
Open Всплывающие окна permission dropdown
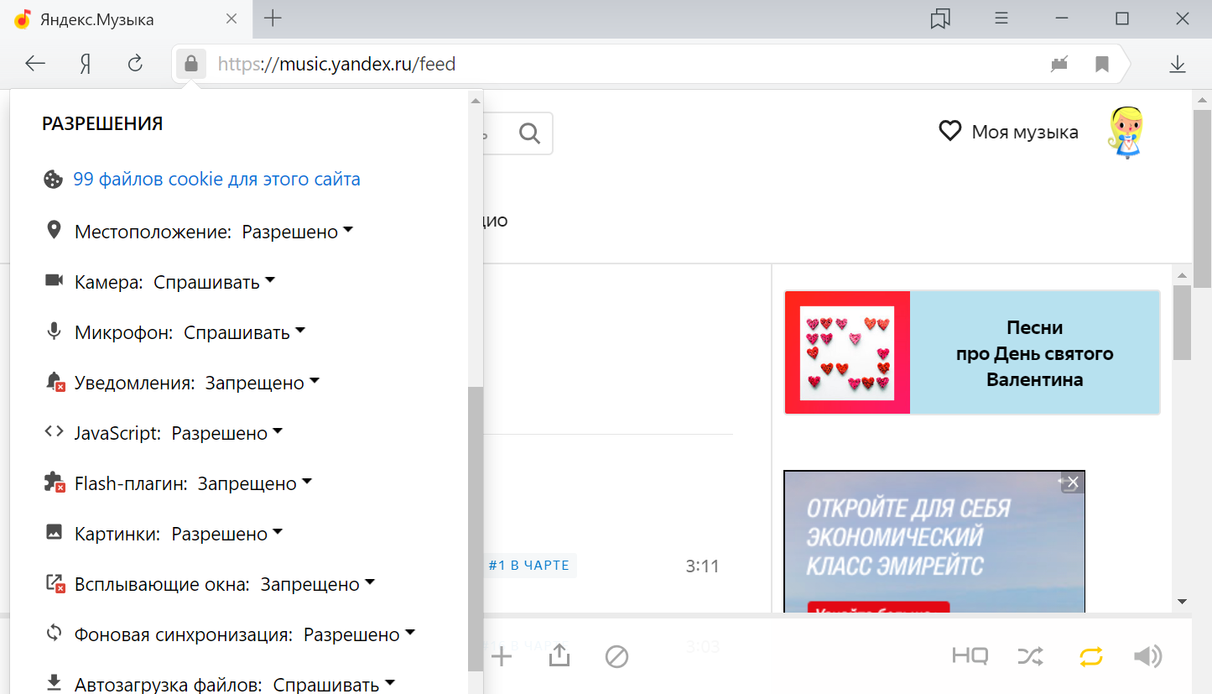[318, 584]
